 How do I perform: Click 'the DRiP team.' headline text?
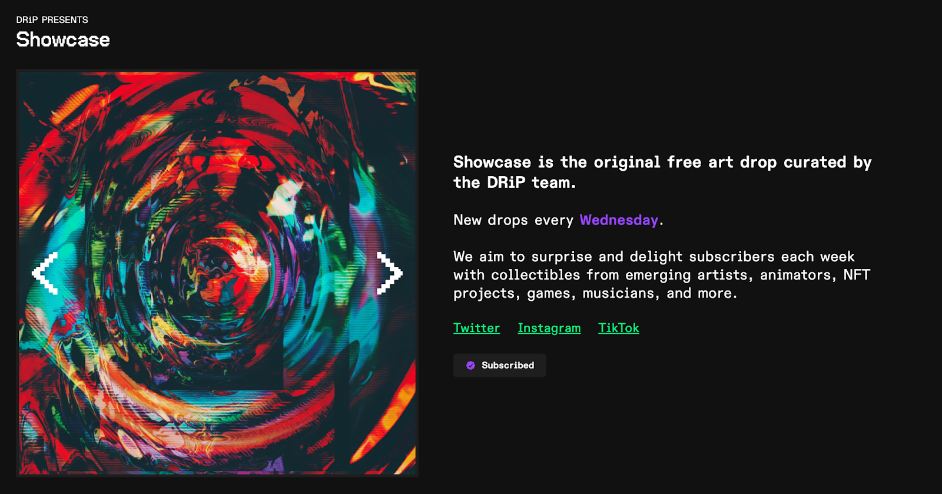point(515,183)
